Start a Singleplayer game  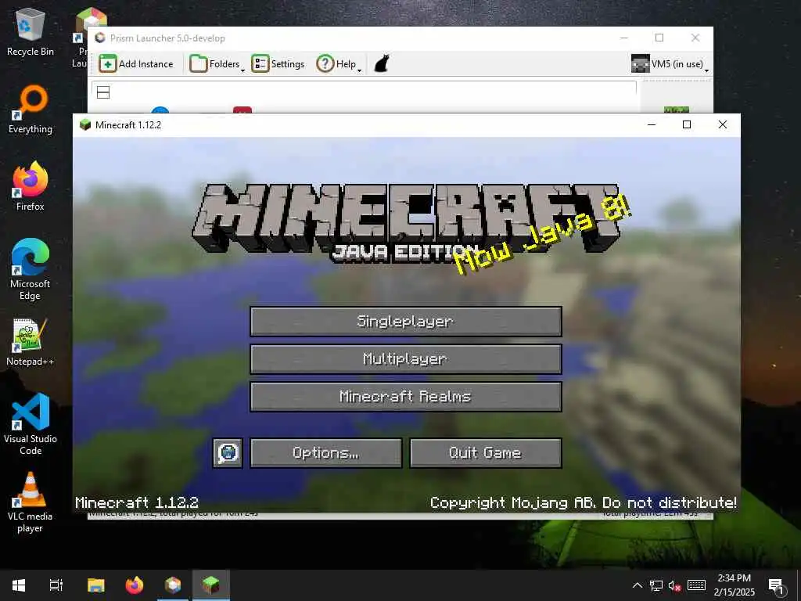click(x=406, y=322)
